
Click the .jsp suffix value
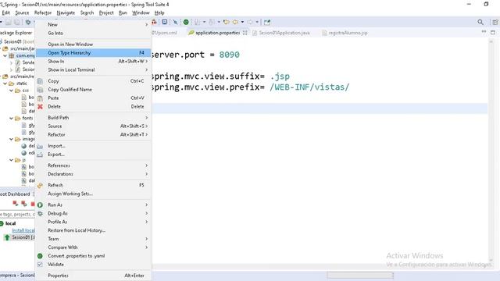click(x=280, y=76)
